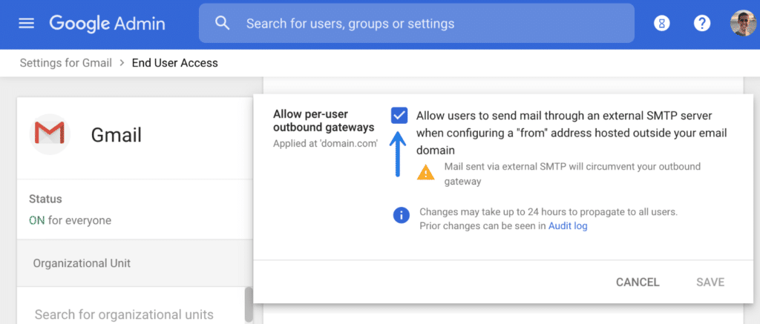Open the hourglass tasks icon
The width and height of the screenshot is (760, 324).
(x=661, y=23)
